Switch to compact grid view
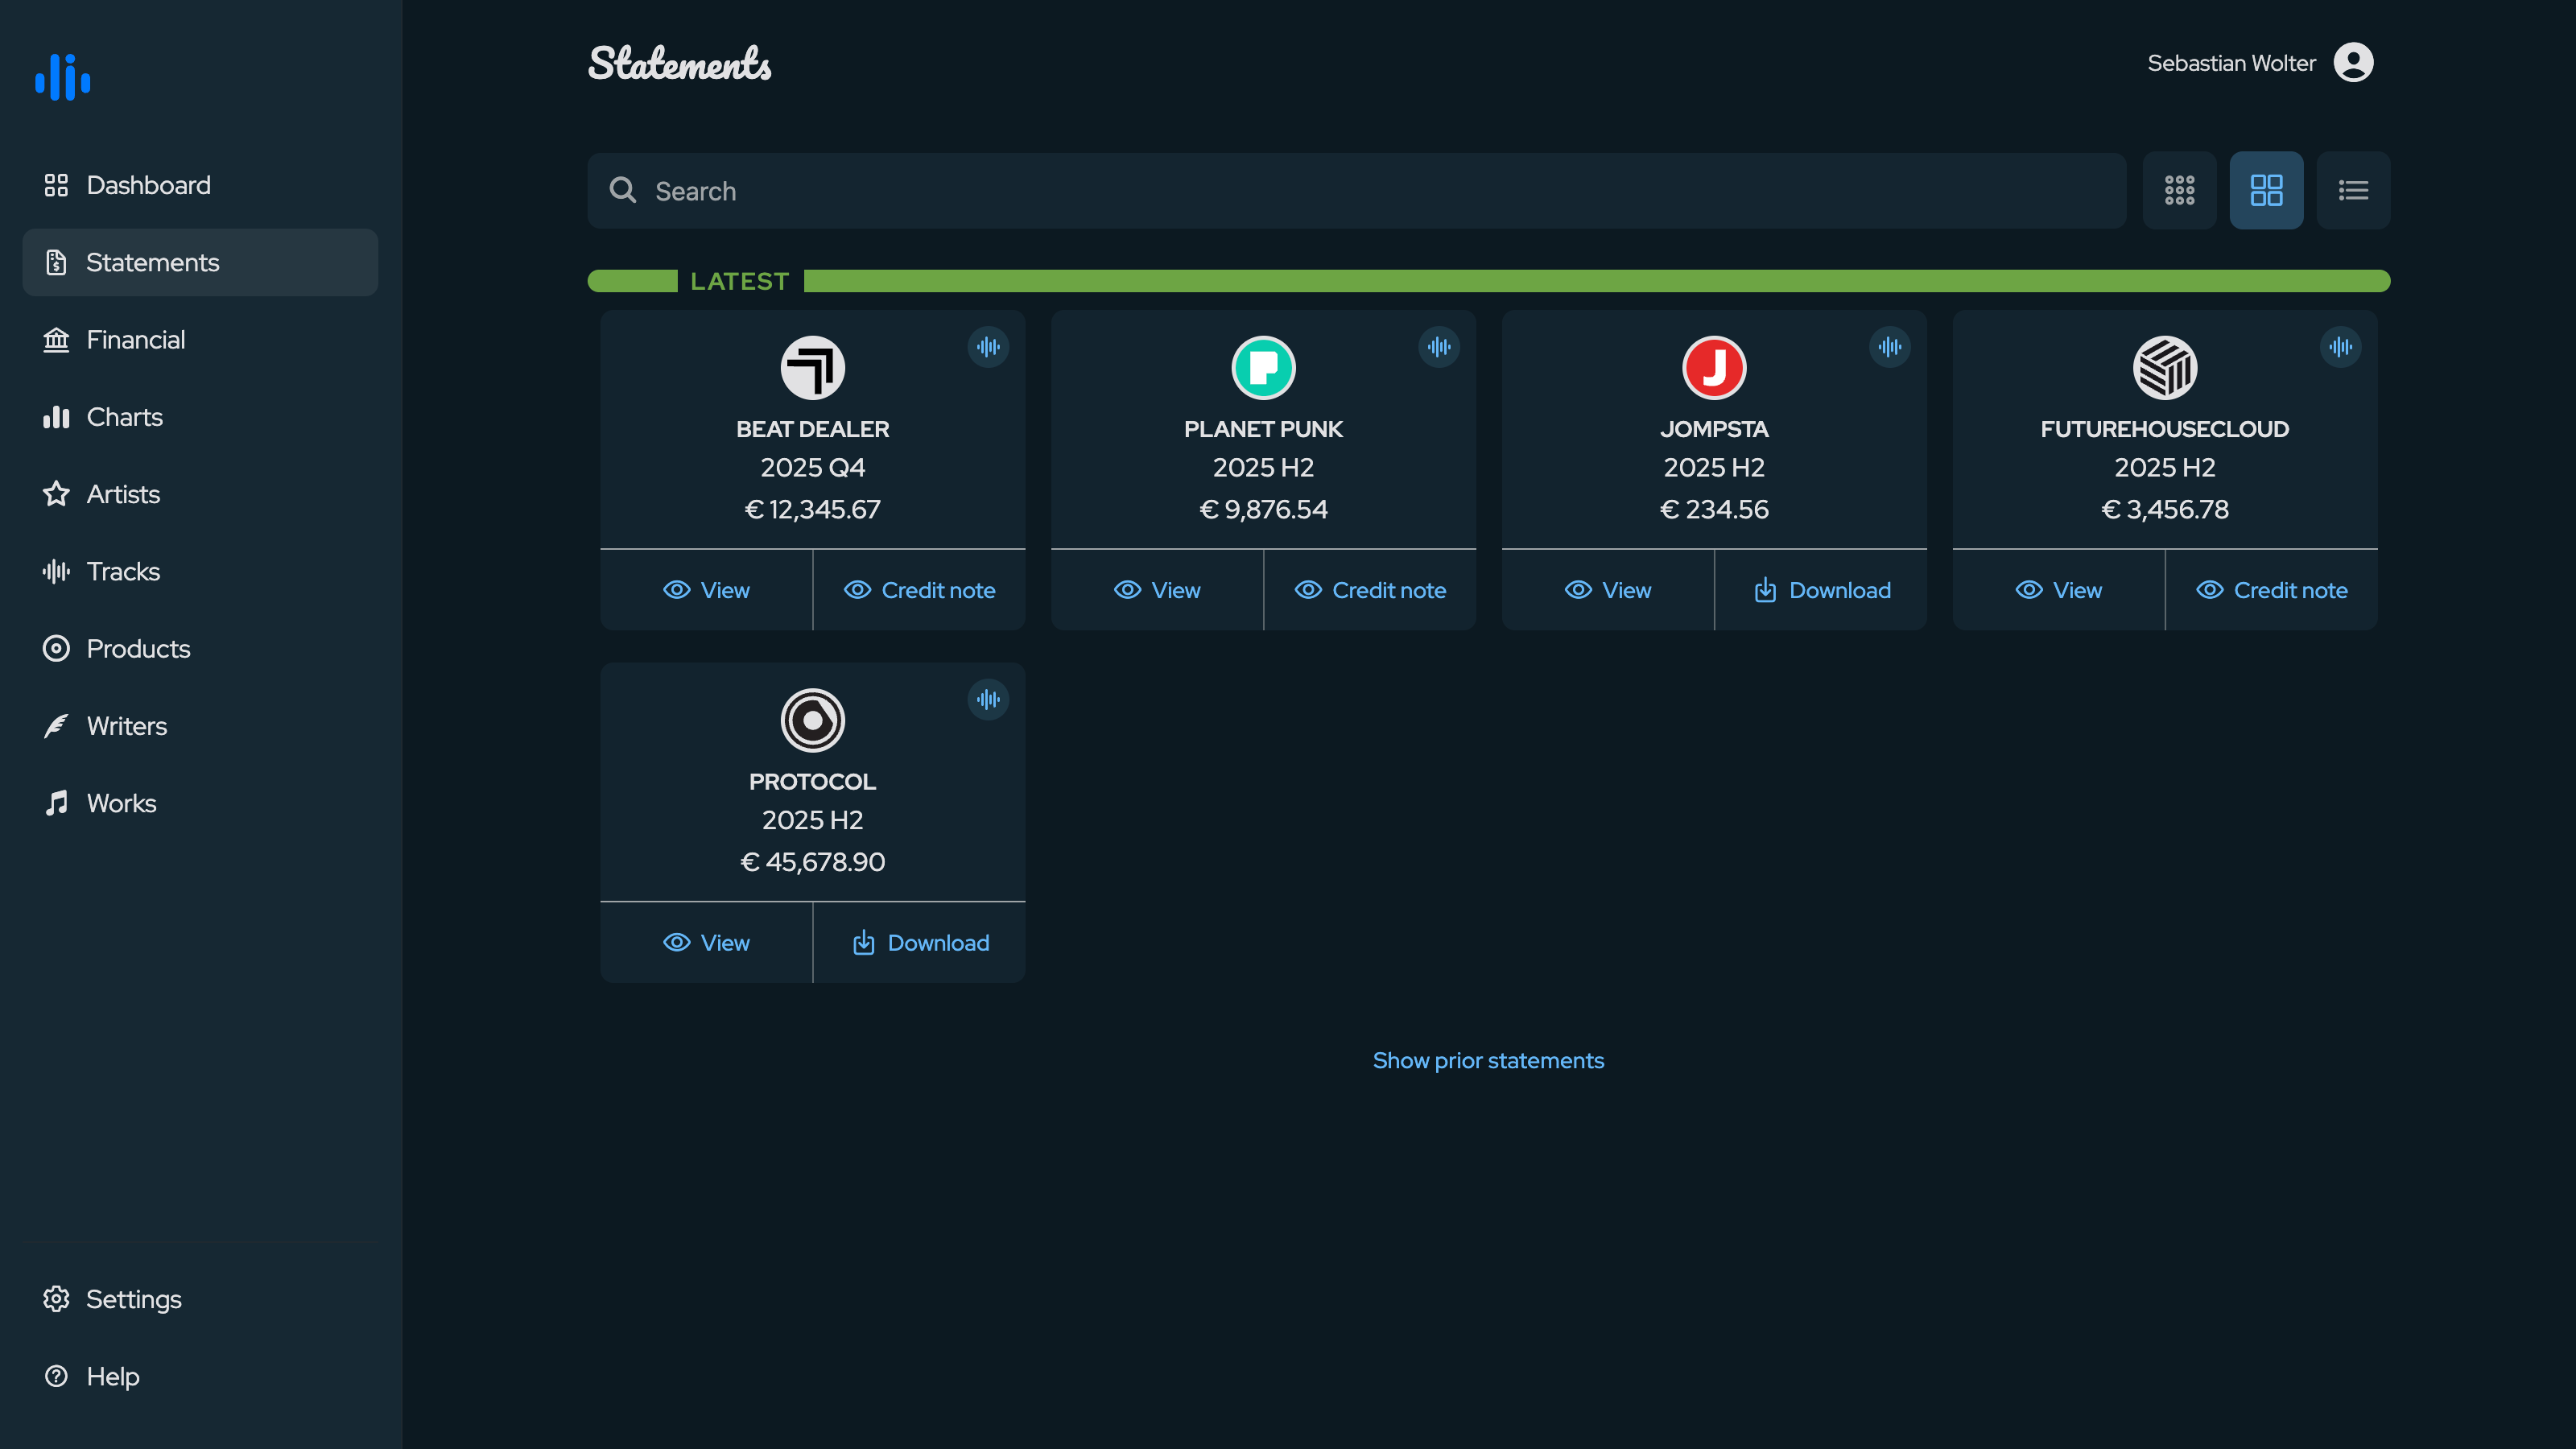Viewport: 2576px width, 1449px height. pos(2180,190)
